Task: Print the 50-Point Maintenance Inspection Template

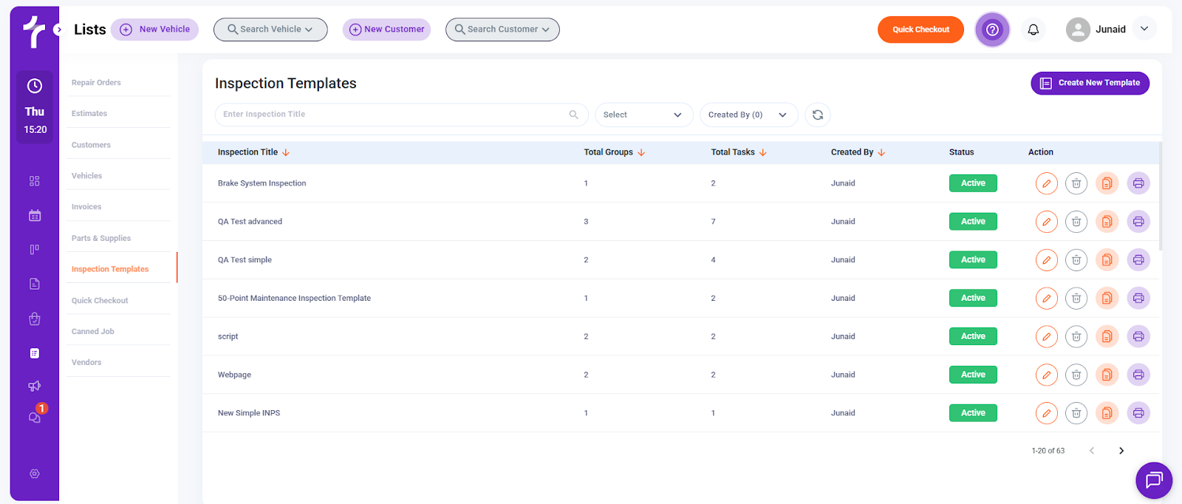Action: (x=1138, y=299)
